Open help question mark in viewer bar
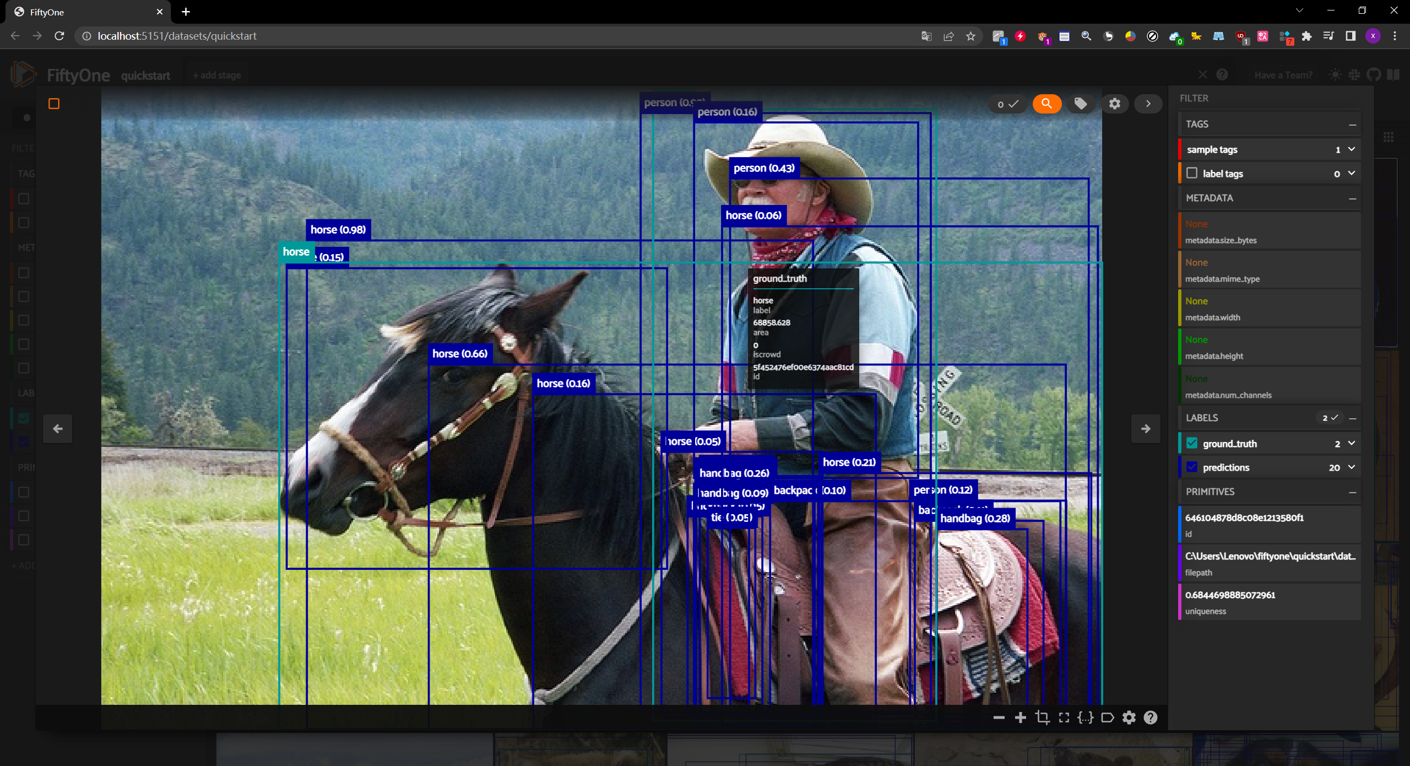Viewport: 1410px width, 766px height. pyautogui.click(x=1150, y=718)
